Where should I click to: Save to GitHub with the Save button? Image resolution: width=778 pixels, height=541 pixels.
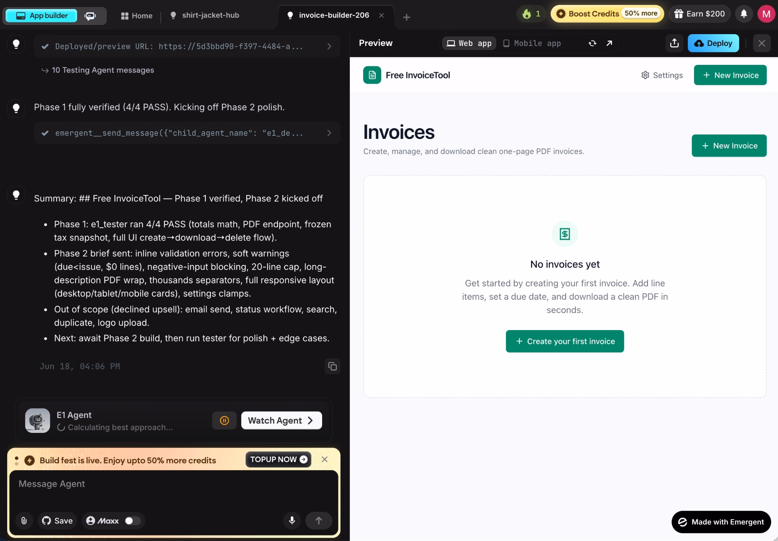(x=57, y=521)
